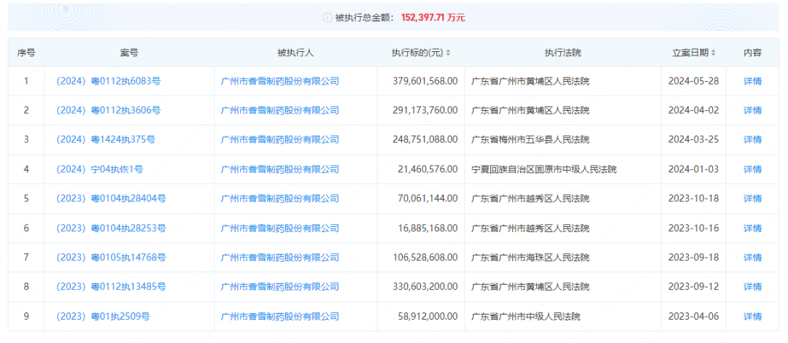Click court 广东省梅州市五华县人民法院
788x343 pixels.
pyautogui.click(x=530, y=139)
